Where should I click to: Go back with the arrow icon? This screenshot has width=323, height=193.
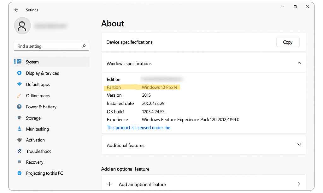coord(16,10)
